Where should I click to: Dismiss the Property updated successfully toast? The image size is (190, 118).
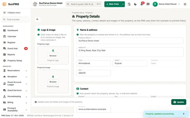click(x=184, y=114)
